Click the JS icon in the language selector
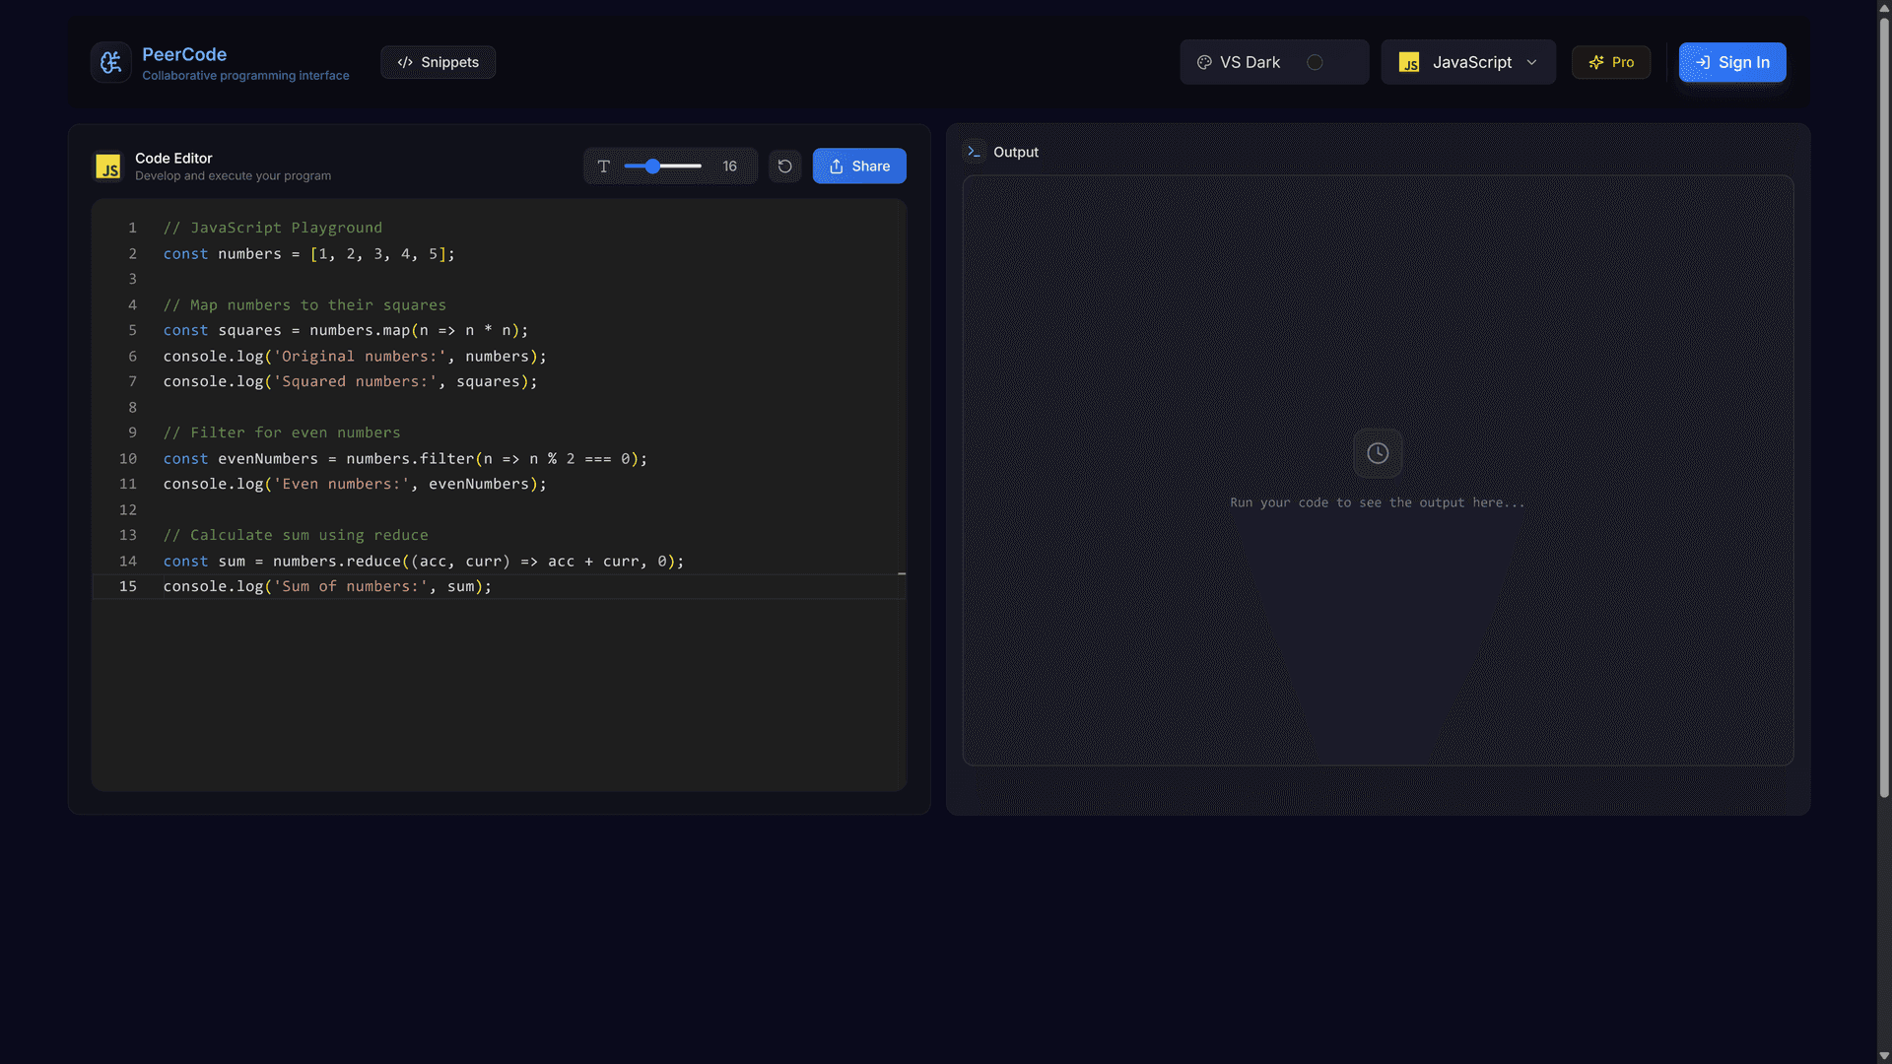This screenshot has width=1892, height=1064. pyautogui.click(x=1409, y=61)
